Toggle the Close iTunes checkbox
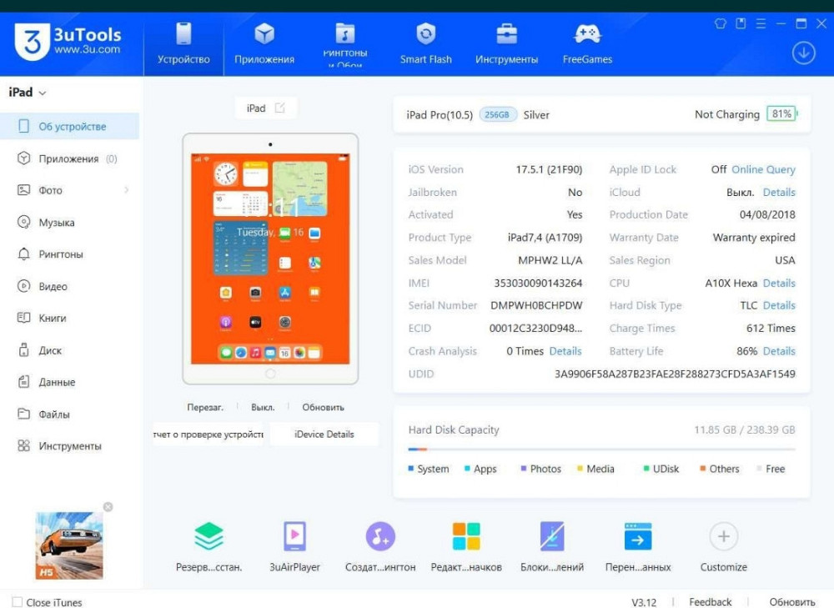Screen dimensions: 834x608 (18, 602)
